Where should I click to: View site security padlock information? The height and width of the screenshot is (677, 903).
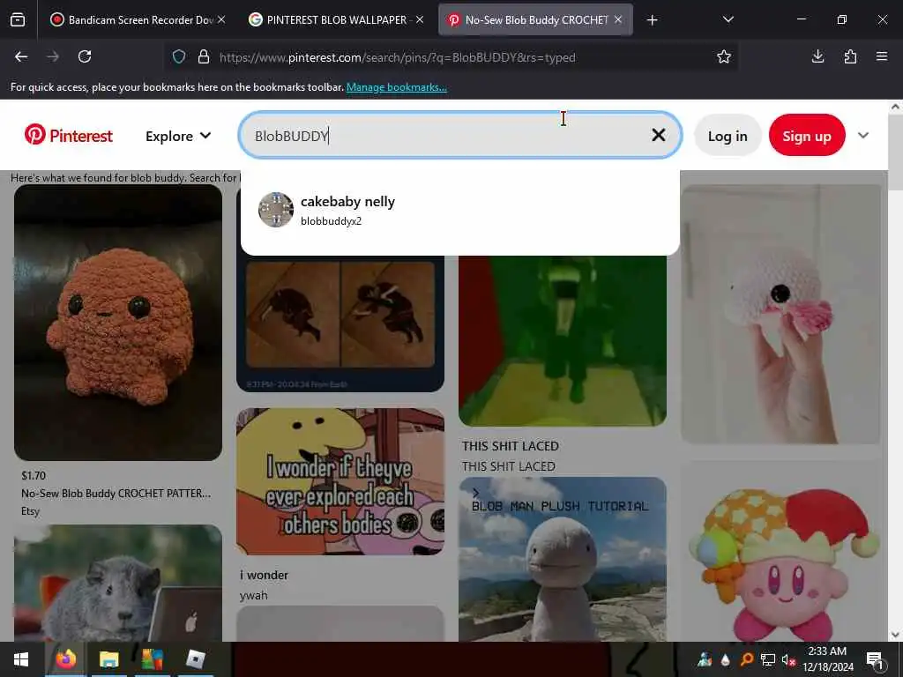pos(204,56)
